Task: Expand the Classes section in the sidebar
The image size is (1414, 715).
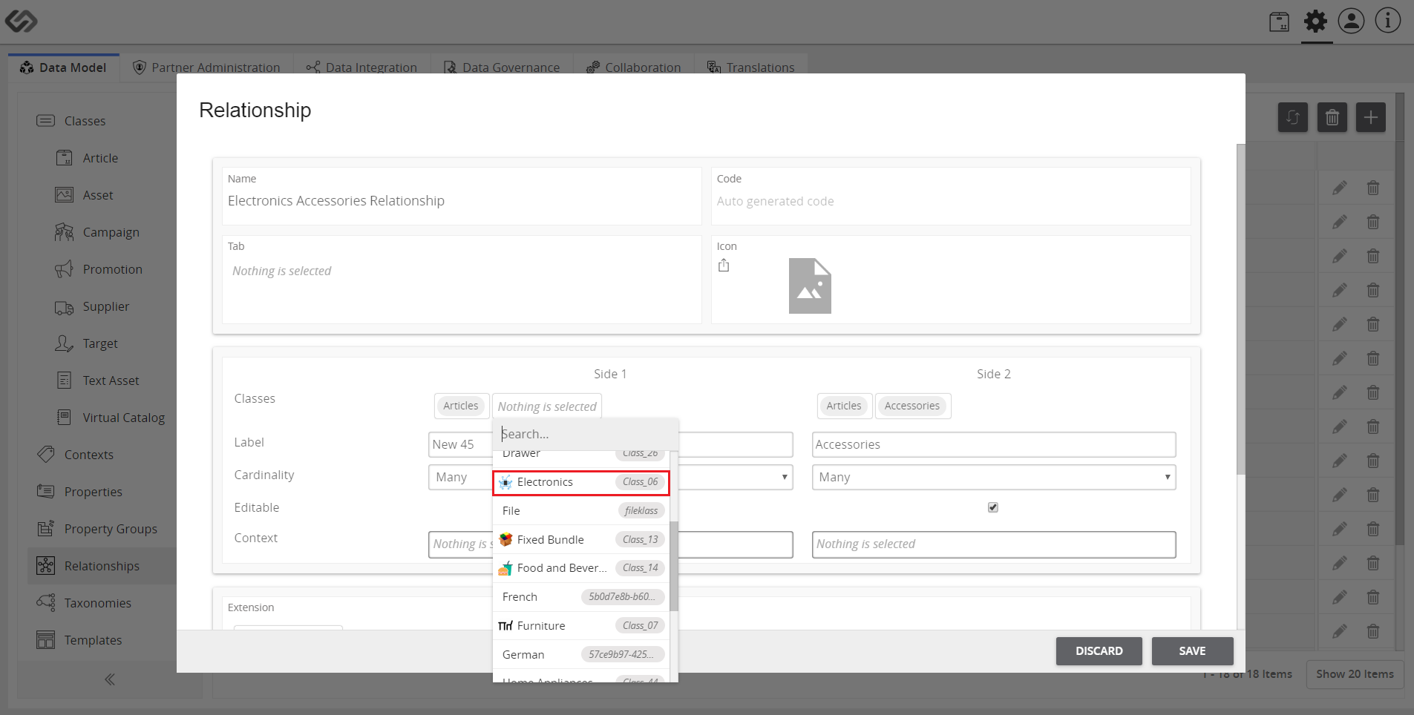Action: (85, 121)
